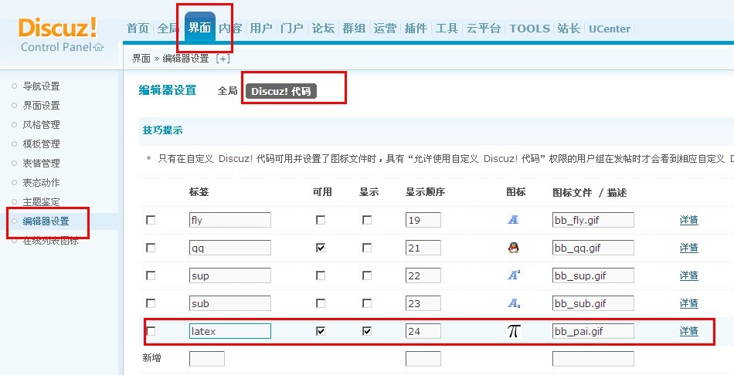
Task: Open 界面设置 in the sidebar
Action: pyautogui.click(x=41, y=105)
